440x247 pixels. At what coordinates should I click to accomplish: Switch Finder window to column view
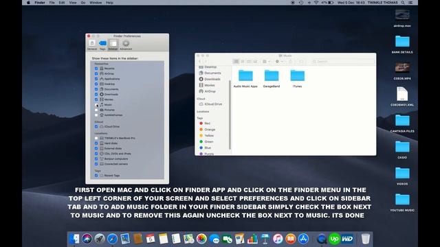(x=249, y=61)
